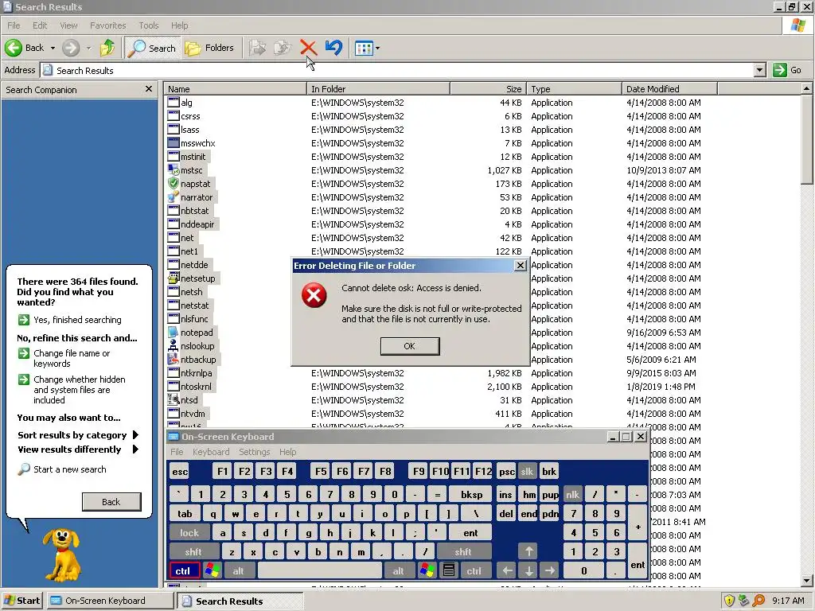The width and height of the screenshot is (815, 611).
Task: Go up one folder level icon
Action: coord(107,48)
